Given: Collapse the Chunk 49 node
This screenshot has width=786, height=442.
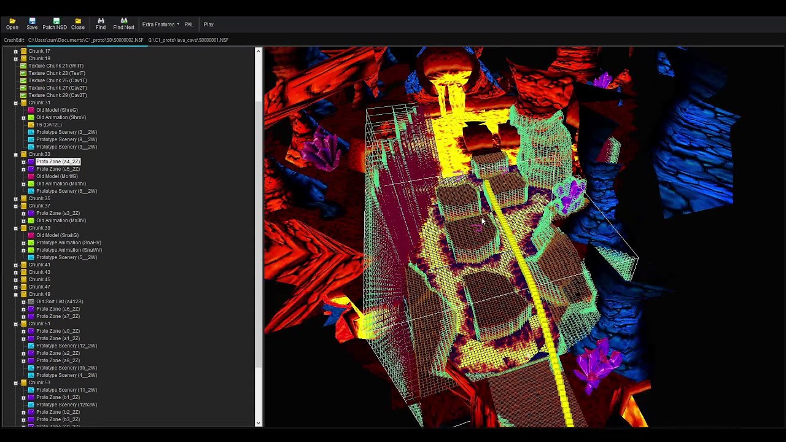Looking at the screenshot, I should click(x=15, y=294).
